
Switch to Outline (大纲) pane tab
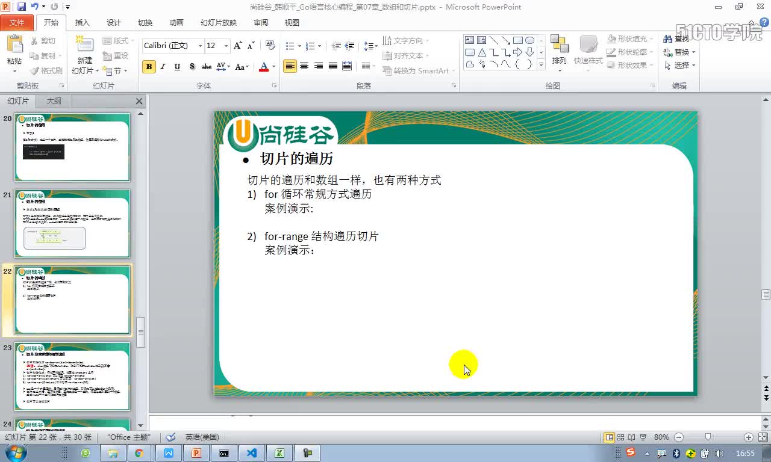click(x=54, y=101)
